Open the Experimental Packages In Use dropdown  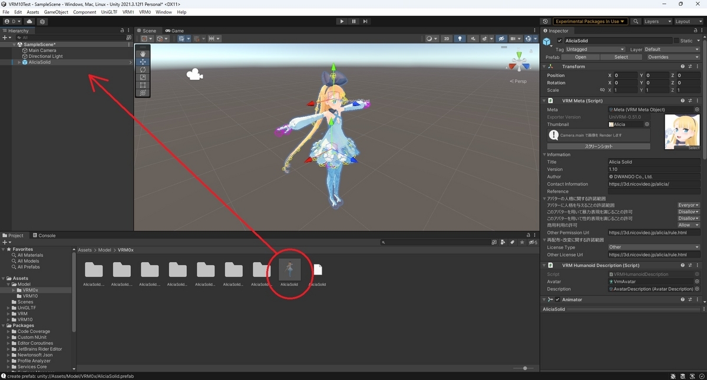coord(590,21)
